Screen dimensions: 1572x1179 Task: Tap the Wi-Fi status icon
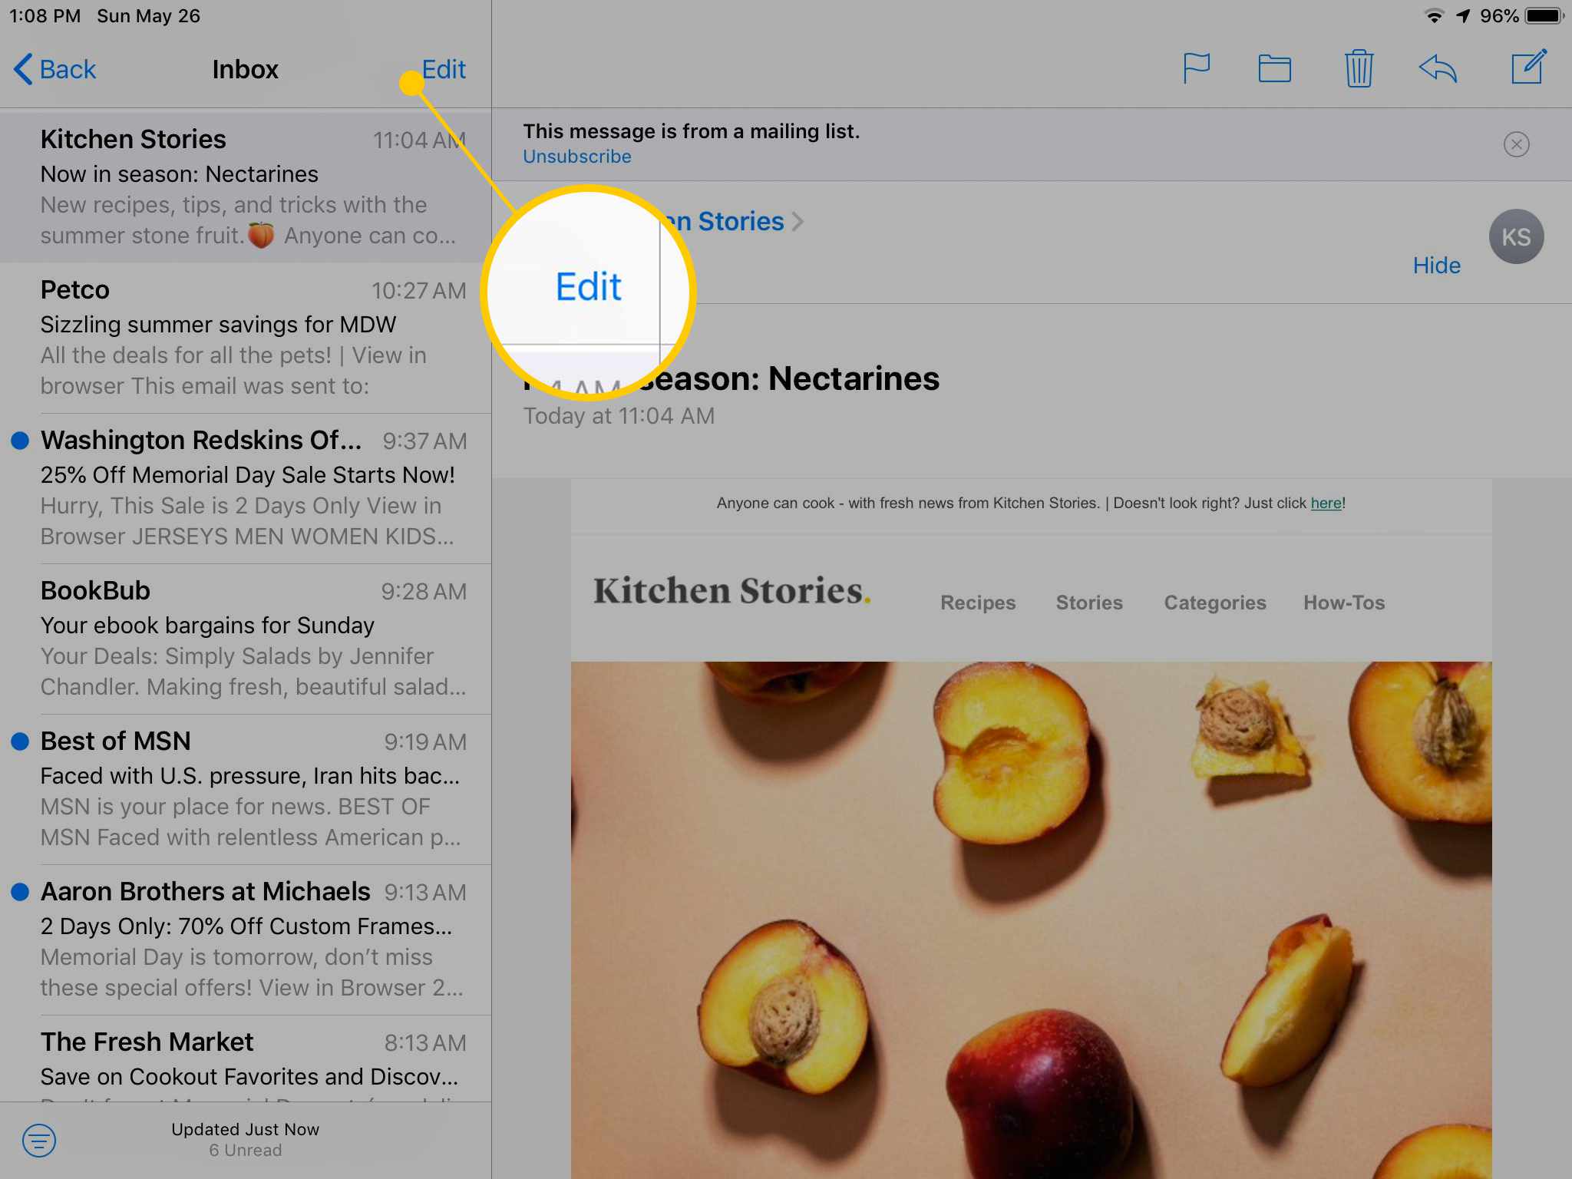[1433, 16]
